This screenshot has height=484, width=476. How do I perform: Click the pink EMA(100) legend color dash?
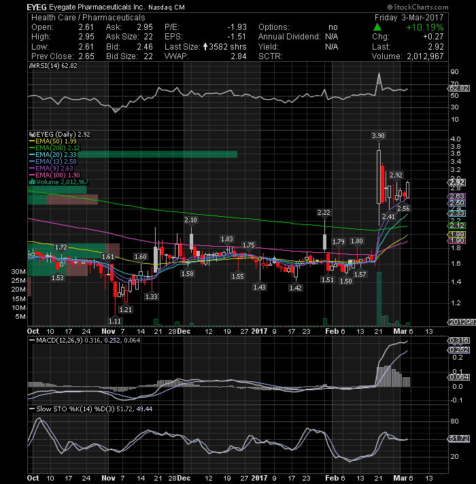pos(32,175)
